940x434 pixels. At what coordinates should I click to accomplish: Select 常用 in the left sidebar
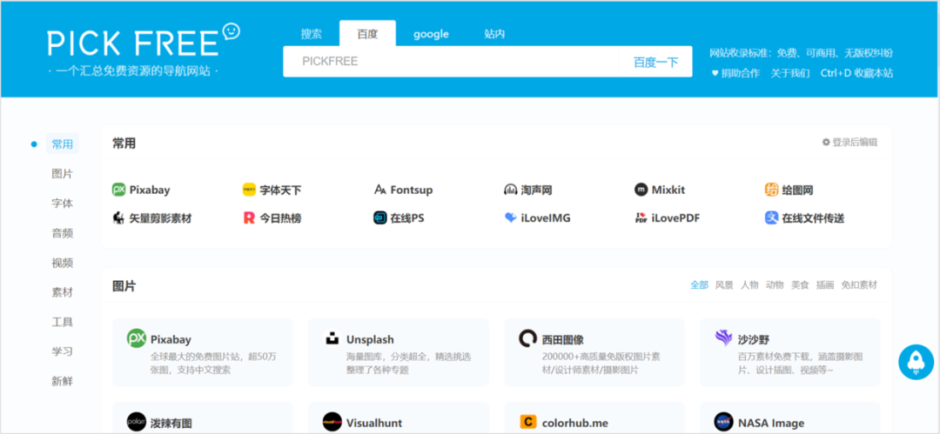pos(63,144)
